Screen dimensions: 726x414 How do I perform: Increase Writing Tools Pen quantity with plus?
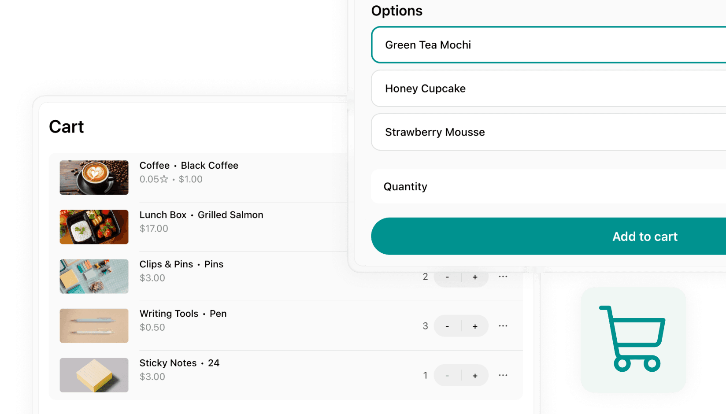[475, 326]
